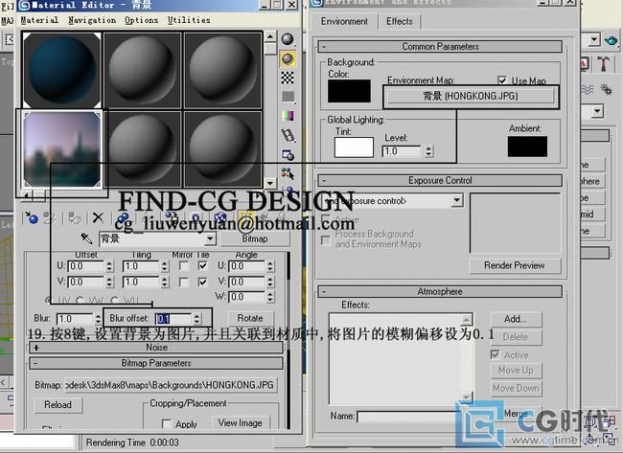Click the Sample UV Tiling icon
Image resolution: width=623 pixels, height=453 pixels.
click(x=288, y=97)
